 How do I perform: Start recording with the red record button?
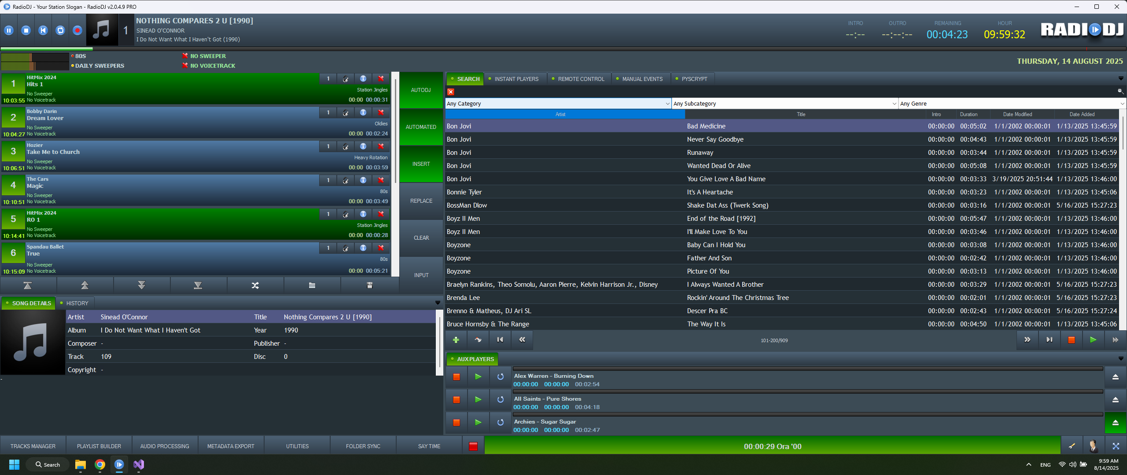coord(77,29)
